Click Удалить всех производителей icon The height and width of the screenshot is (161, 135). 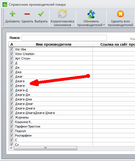point(121,14)
